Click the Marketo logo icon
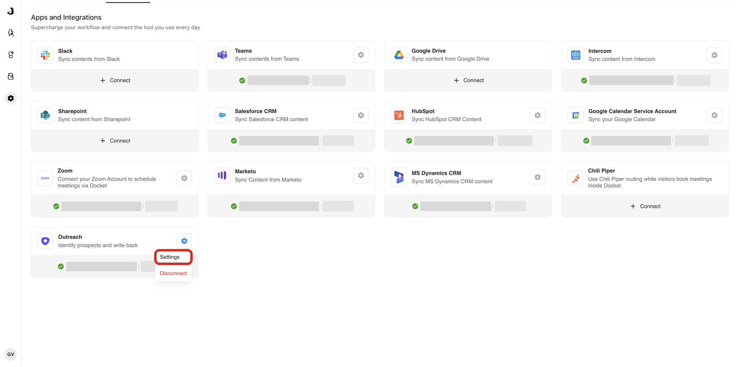Image resolution: width=738 pixels, height=367 pixels. [222, 175]
